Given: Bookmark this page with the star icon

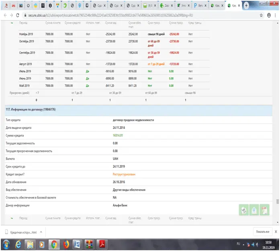Looking at the screenshot, I should [x=262, y=15].
